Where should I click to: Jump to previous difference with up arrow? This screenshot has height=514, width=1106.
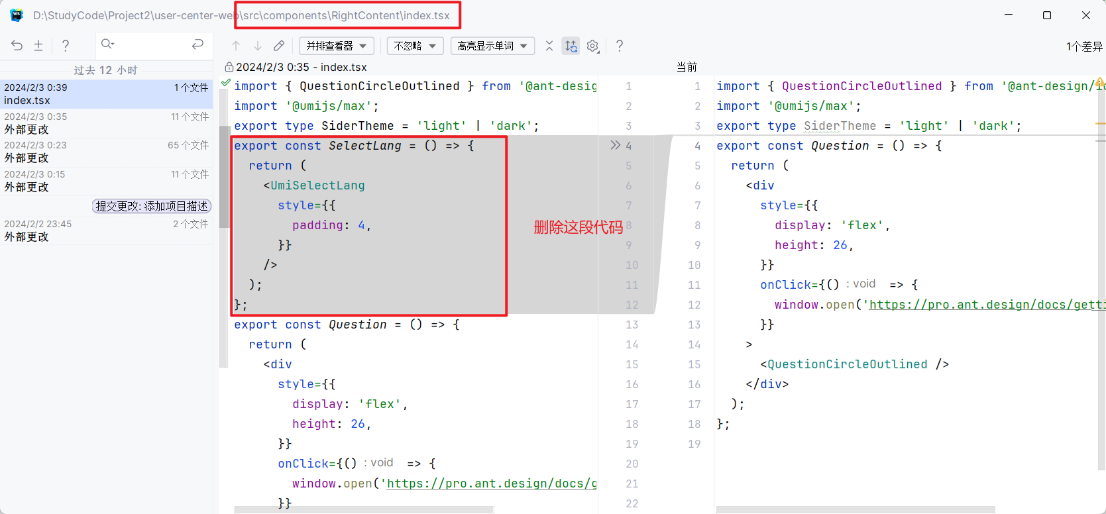pos(236,46)
